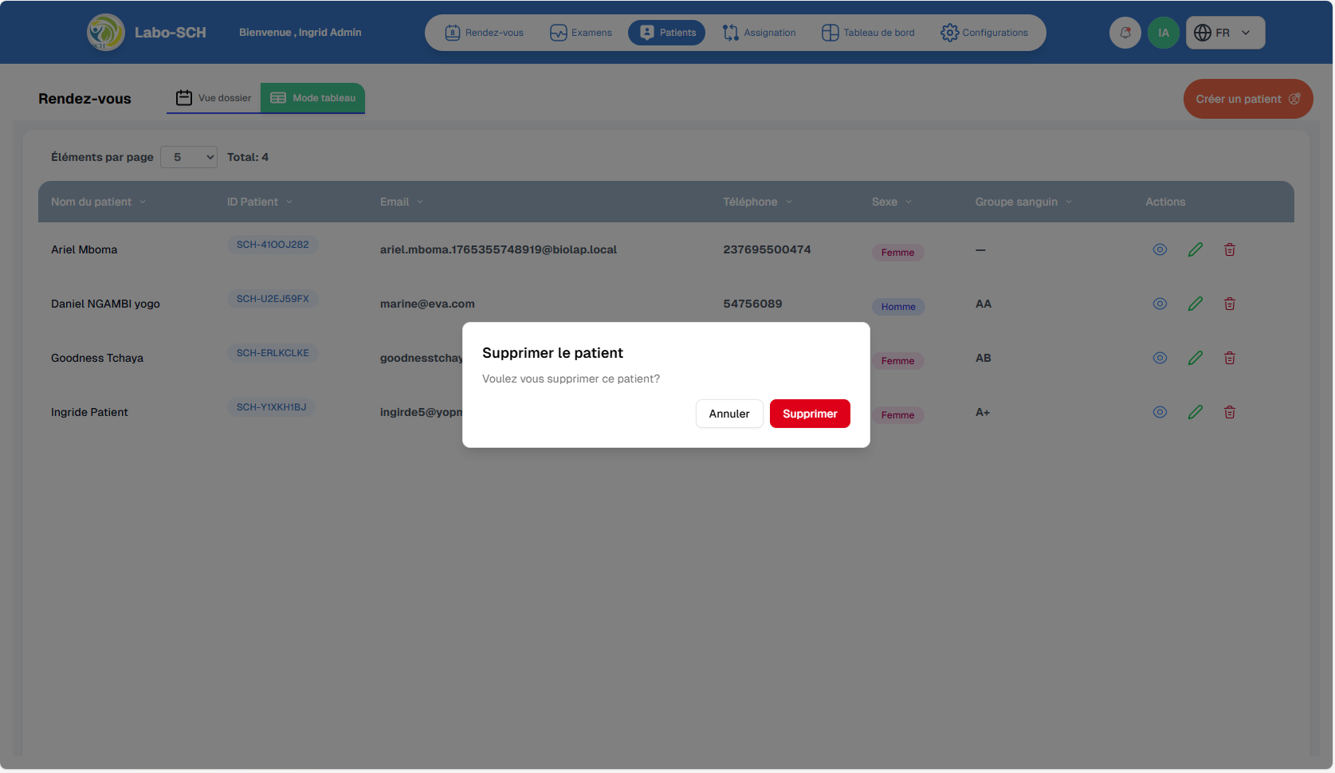View Goodness Tchaya via eye icon

coord(1160,358)
